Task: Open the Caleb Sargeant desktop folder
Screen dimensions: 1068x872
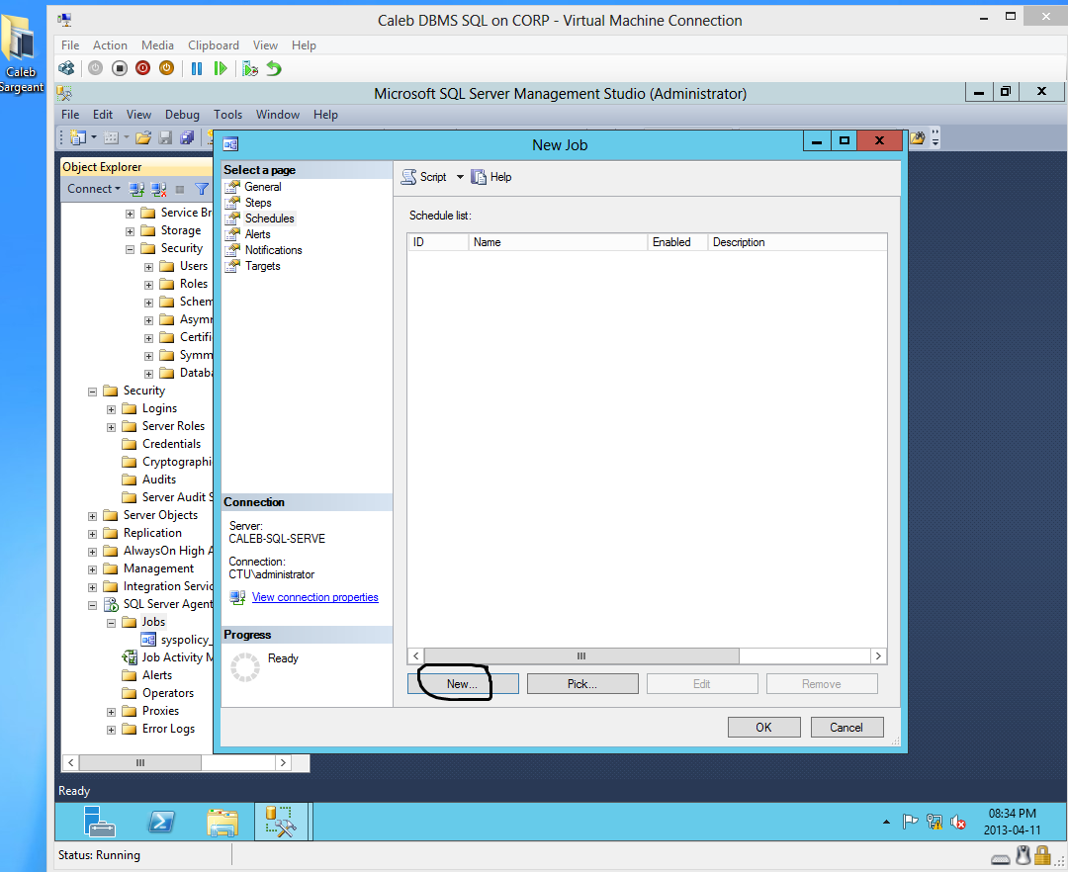Action: point(21,53)
